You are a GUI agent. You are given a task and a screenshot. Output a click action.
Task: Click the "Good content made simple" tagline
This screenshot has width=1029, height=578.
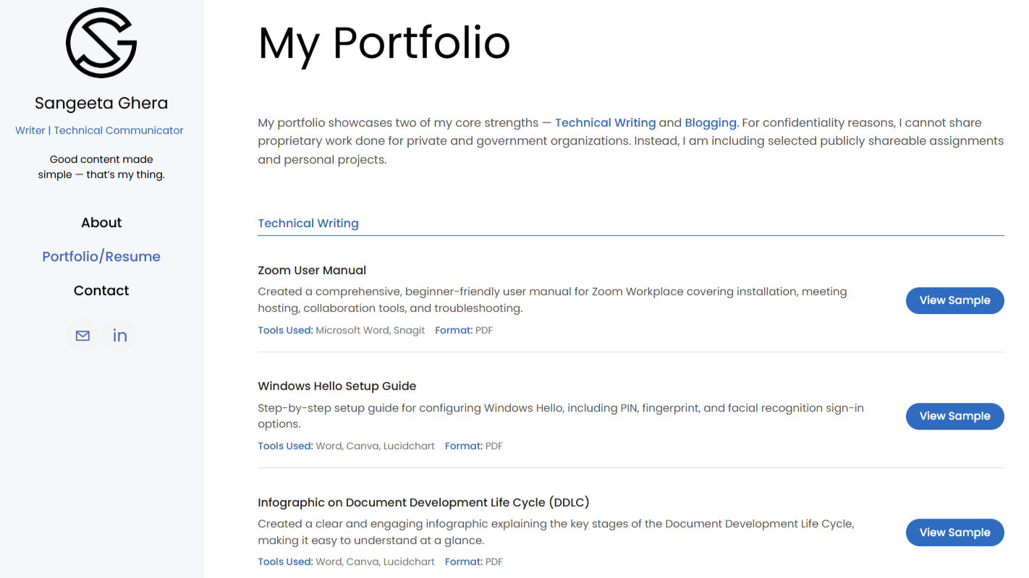[101, 167]
